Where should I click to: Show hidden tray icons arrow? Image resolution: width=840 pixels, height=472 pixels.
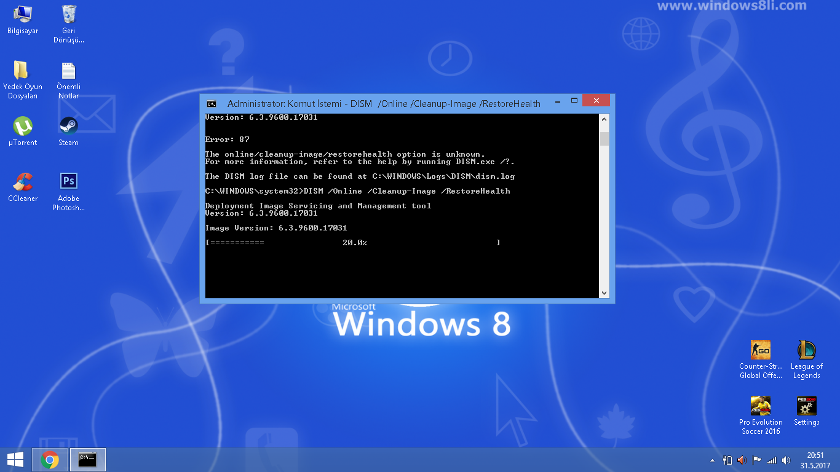click(713, 460)
